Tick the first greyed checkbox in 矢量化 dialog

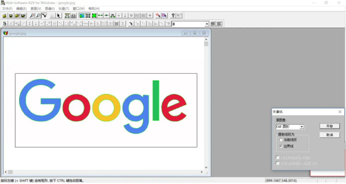[x=277, y=158]
